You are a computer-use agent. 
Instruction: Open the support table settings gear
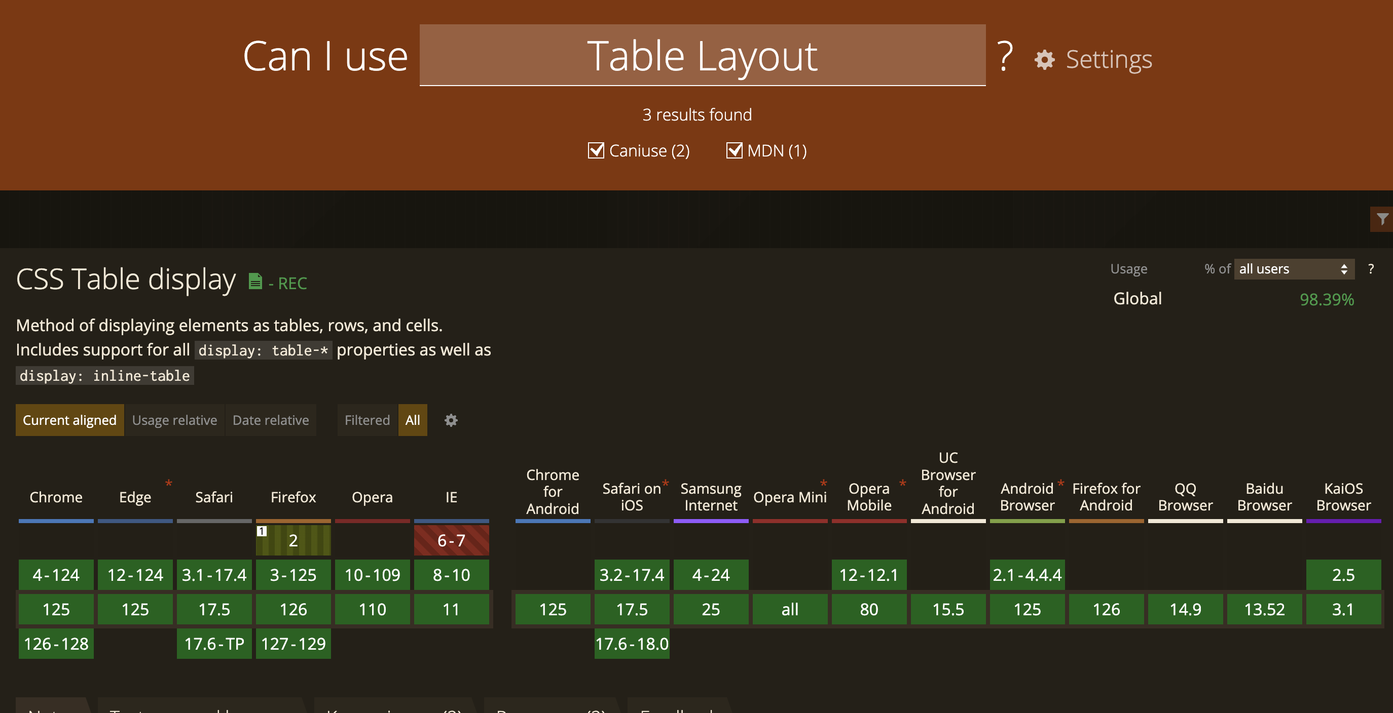pos(451,420)
